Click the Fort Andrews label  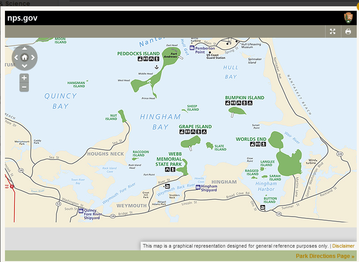pyautogui.click(x=170, y=55)
